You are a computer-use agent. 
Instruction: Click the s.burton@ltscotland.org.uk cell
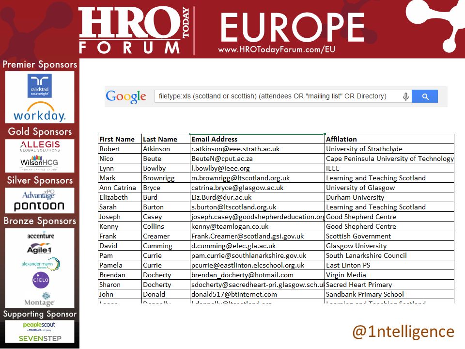point(257,207)
